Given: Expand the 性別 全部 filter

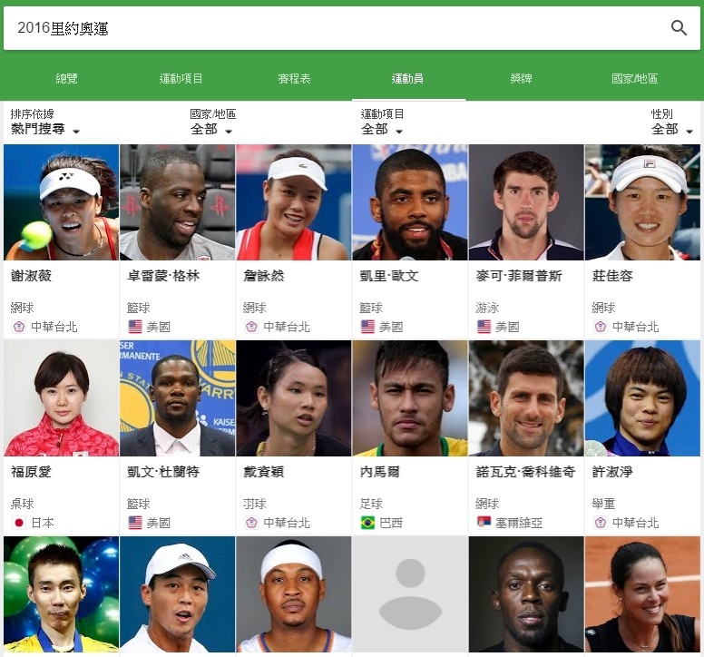Looking at the screenshot, I should click(671, 123).
